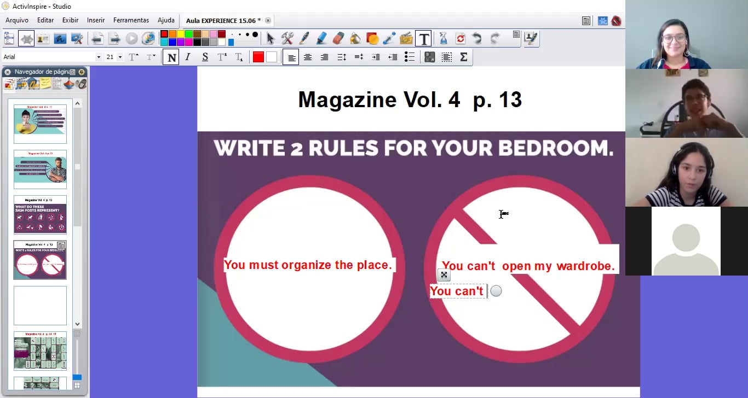The width and height of the screenshot is (748, 398).
Task: Toggle italic text formatting
Action: click(188, 57)
